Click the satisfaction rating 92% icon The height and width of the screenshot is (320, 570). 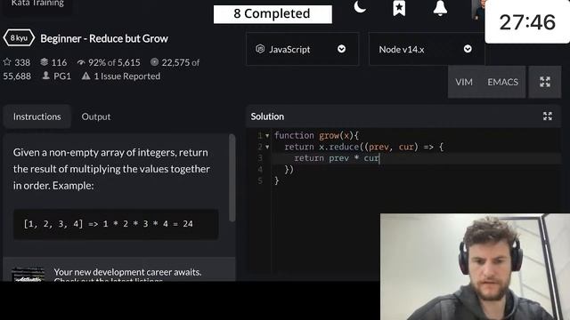81,62
